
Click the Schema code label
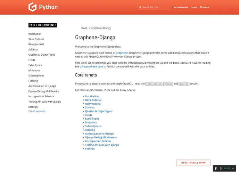point(168,84)
